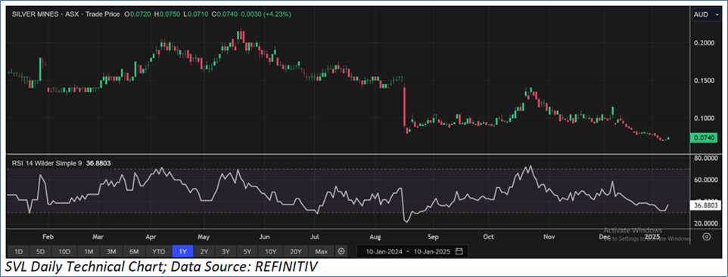Click the Dec label on the time axis
This screenshot has height=277, width=728.
tap(605, 236)
